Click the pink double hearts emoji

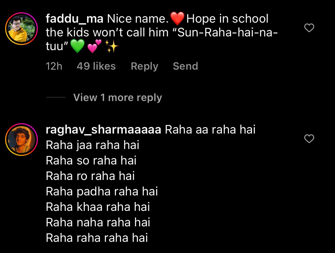(94, 46)
